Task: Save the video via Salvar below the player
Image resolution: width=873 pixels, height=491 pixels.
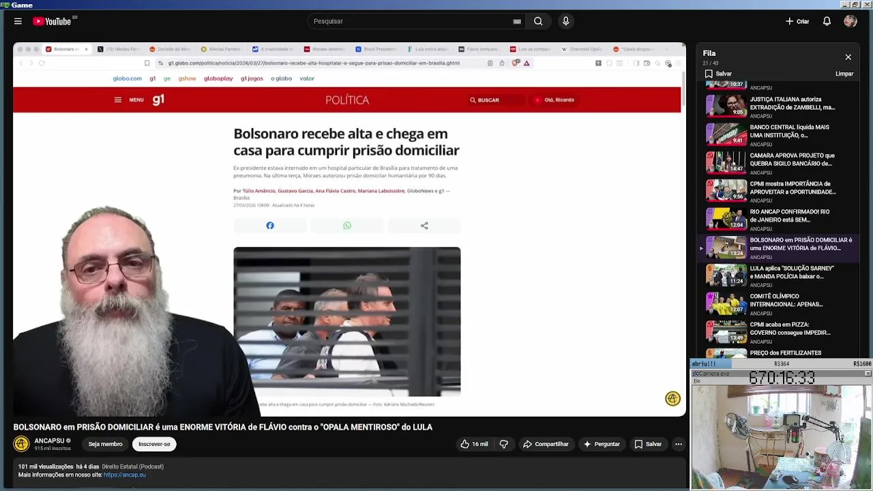Action: tap(648, 444)
